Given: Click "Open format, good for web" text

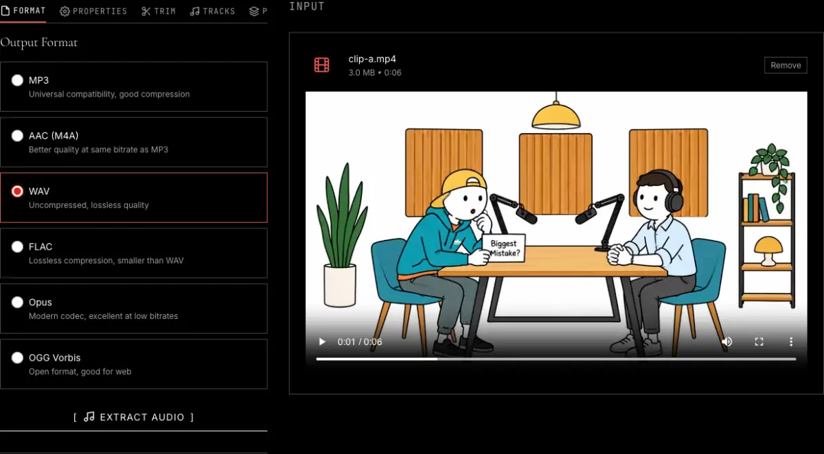Looking at the screenshot, I should coord(80,372).
